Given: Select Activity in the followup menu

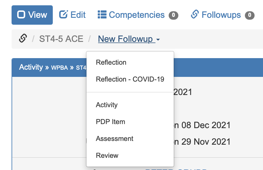Looking at the screenshot, I should pos(107,105).
